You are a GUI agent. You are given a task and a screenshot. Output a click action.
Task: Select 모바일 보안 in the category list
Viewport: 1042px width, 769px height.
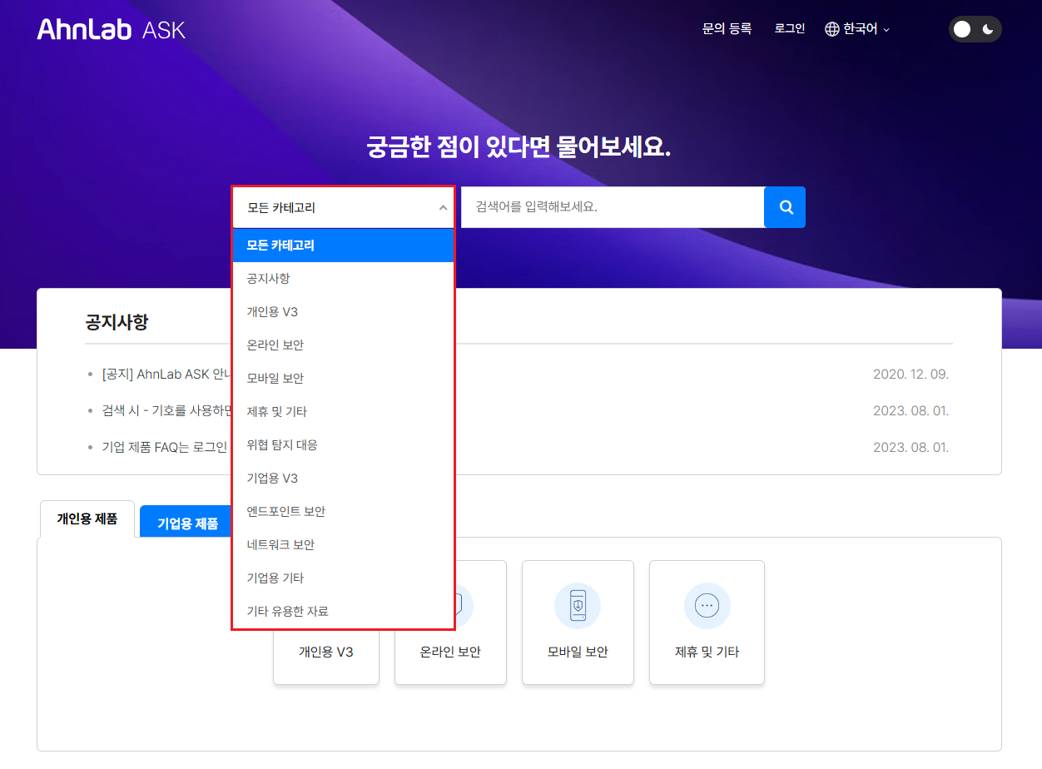click(x=343, y=379)
